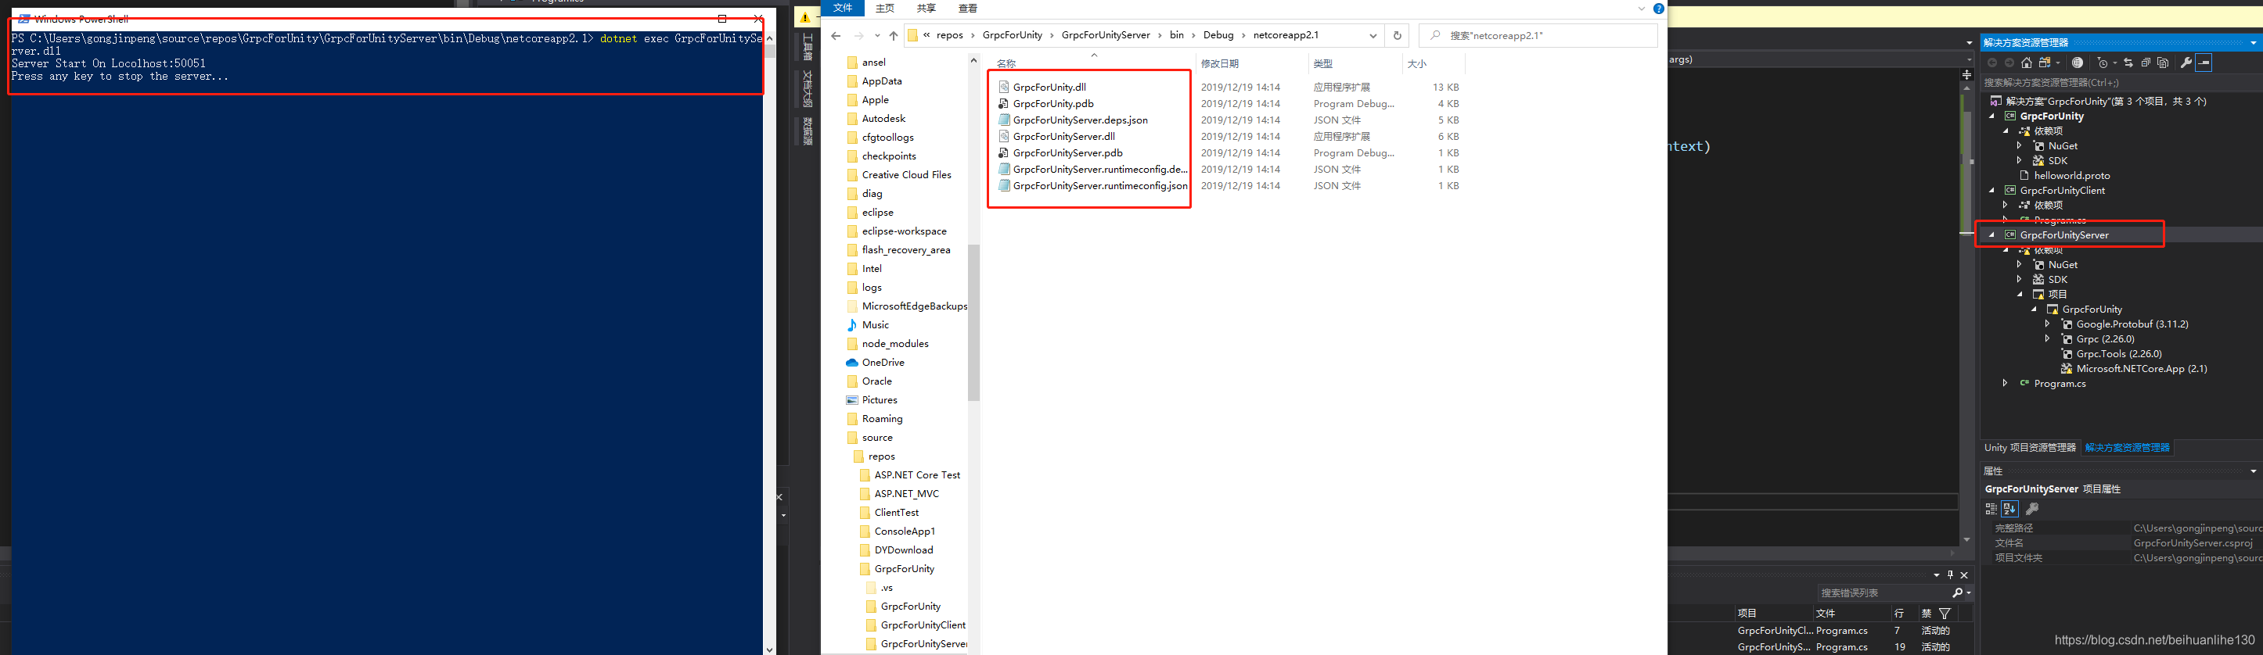Open File Explorer help question mark
The width and height of the screenshot is (2263, 655).
click(x=1657, y=9)
